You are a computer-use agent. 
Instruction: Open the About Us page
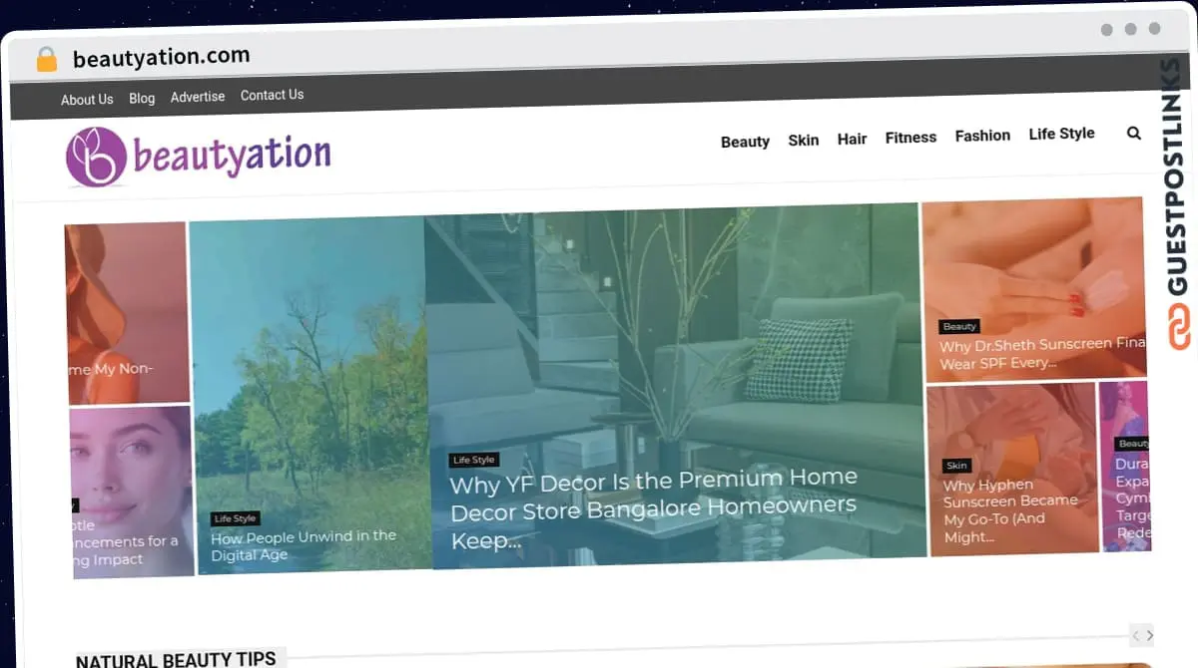pos(86,99)
